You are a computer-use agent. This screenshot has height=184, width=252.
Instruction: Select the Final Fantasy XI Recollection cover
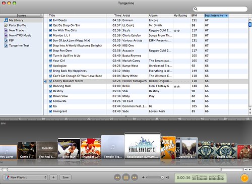[x=143, y=146]
